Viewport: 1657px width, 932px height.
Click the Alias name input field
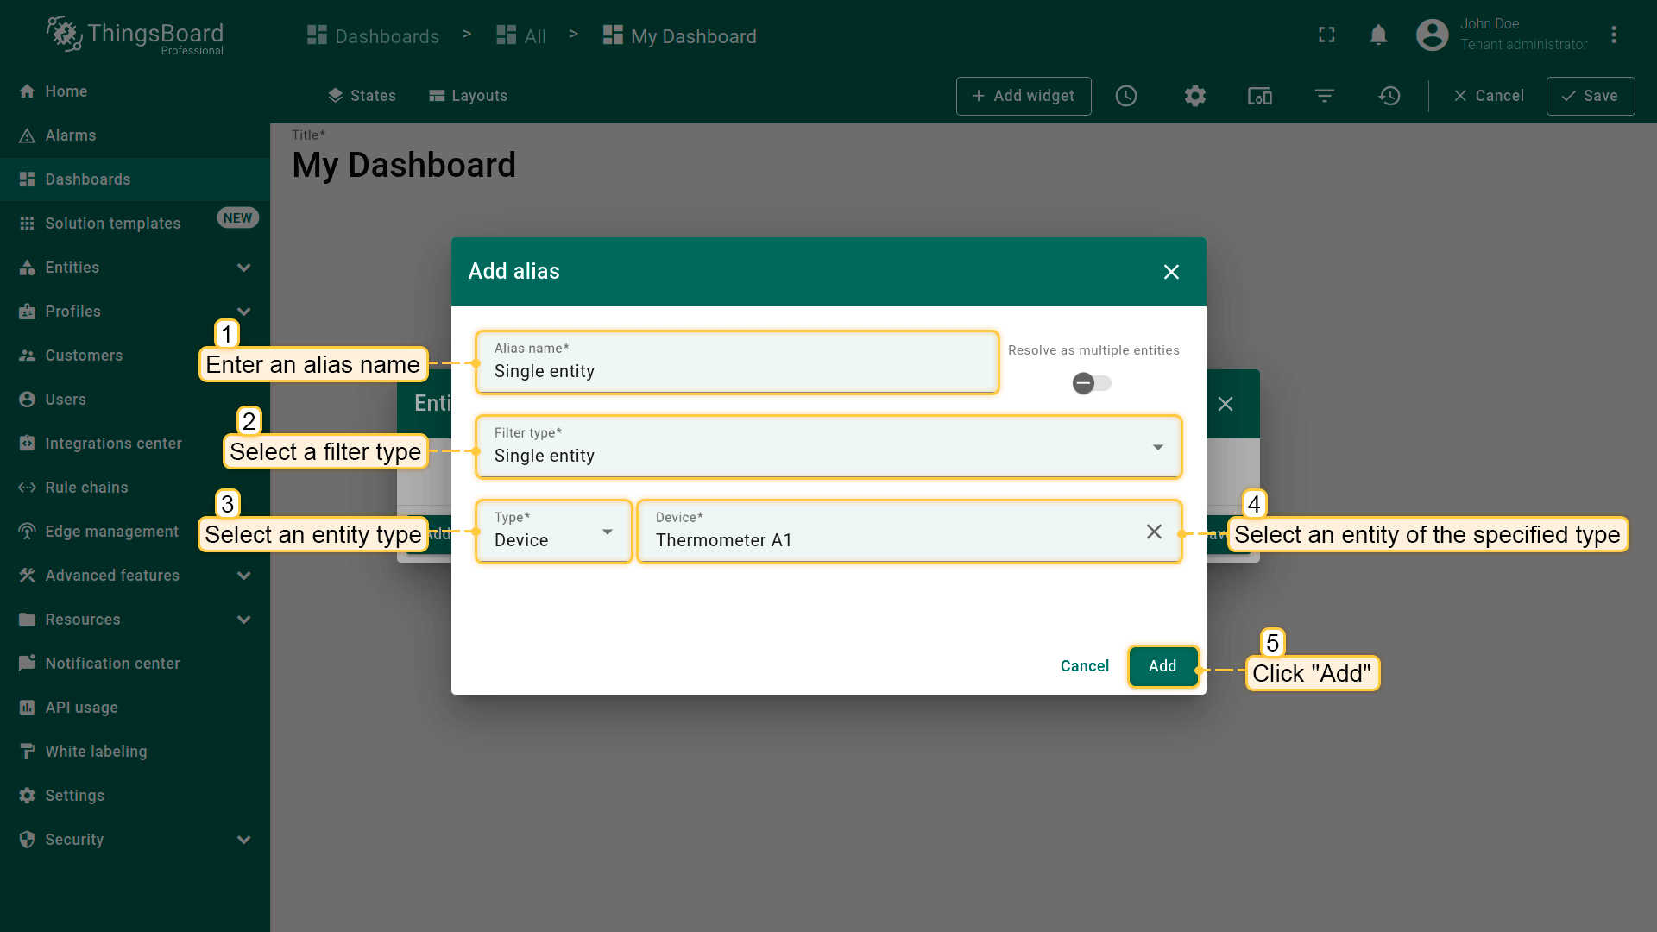coord(736,371)
